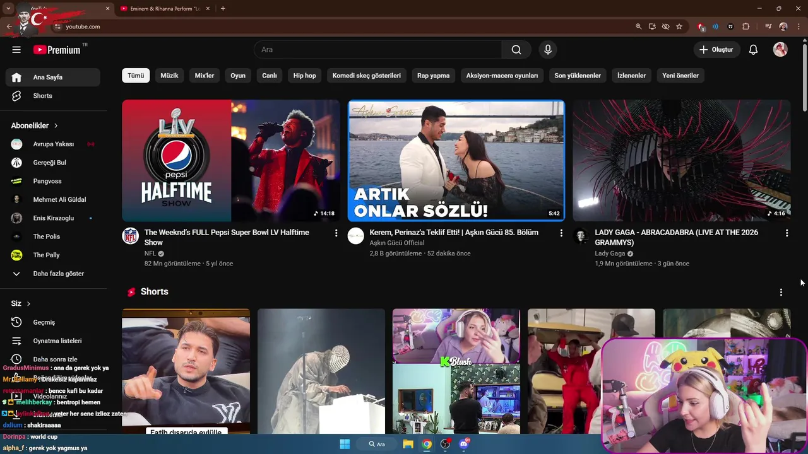The height and width of the screenshot is (454, 808).
Task: Bookmark page with the star icon
Action: point(679,26)
